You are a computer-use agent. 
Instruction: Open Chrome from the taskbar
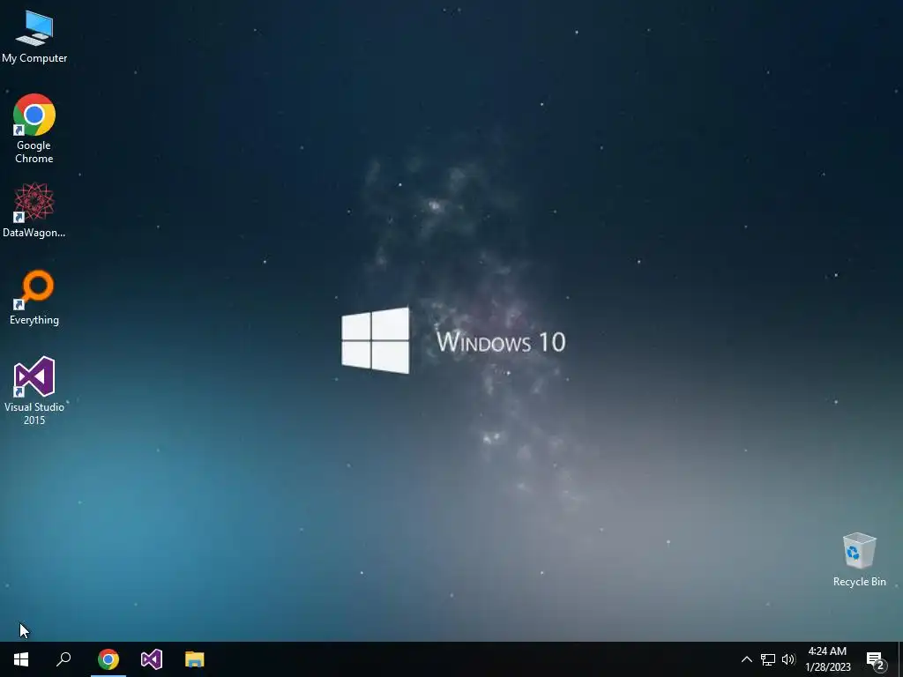pyautogui.click(x=108, y=659)
